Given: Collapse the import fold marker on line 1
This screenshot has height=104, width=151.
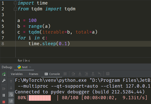Looking at the screenshot, I should (x=15, y=3).
